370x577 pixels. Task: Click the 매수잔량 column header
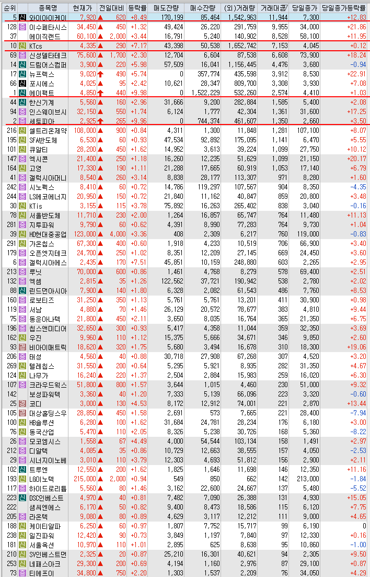(x=203, y=8)
